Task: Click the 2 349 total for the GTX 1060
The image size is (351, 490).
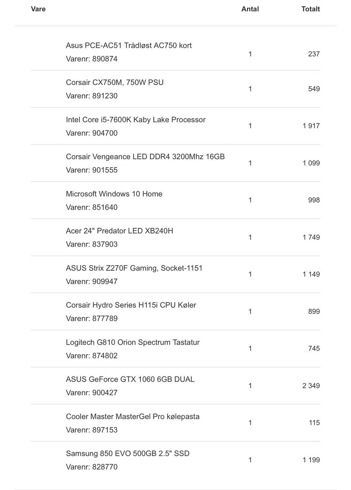Action: coord(311,386)
